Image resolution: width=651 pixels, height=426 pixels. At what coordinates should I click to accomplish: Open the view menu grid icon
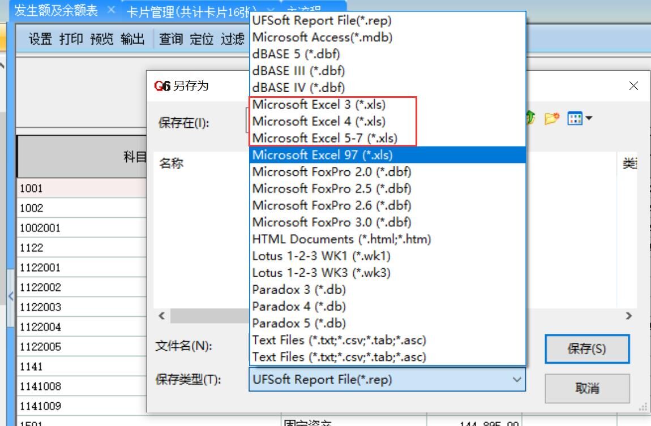pyautogui.click(x=580, y=119)
